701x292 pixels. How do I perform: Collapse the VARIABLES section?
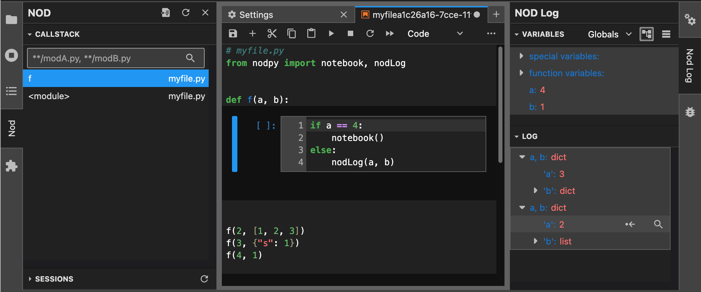click(517, 34)
